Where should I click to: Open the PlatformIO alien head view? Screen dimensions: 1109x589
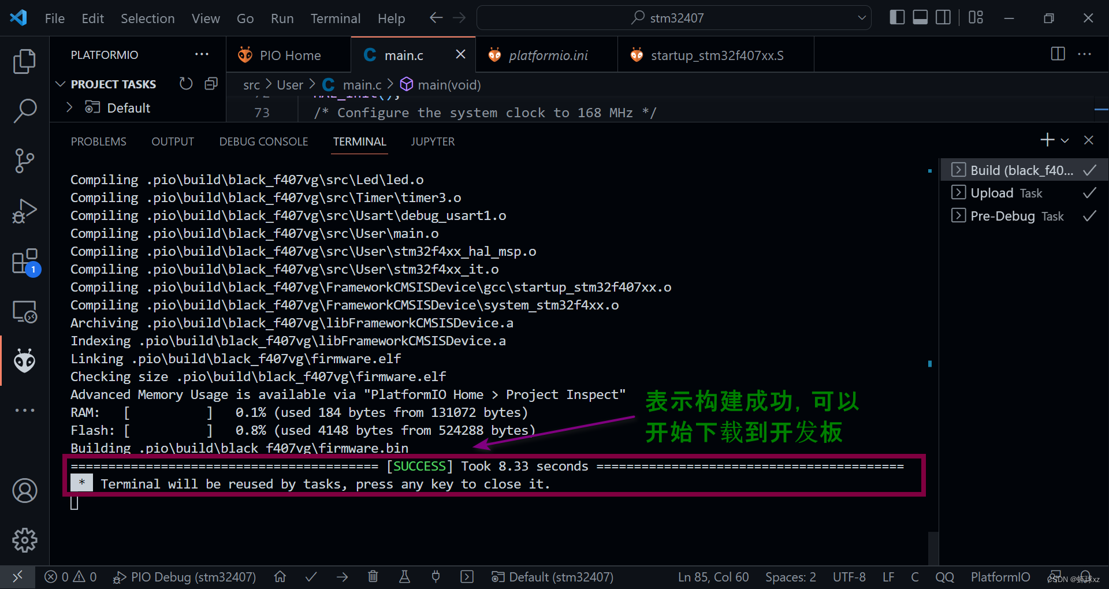pyautogui.click(x=24, y=361)
